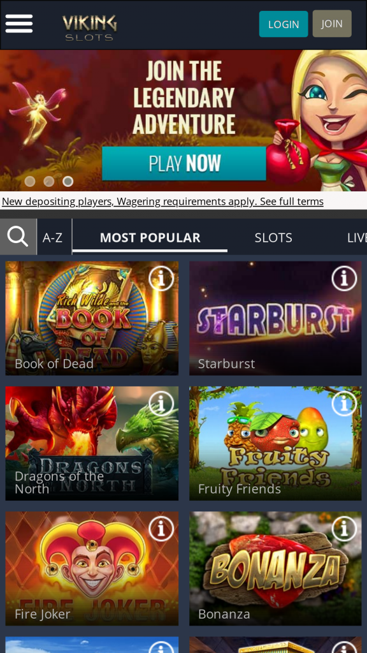Click the Join button
Viewport: 367px width, 653px height.
(332, 24)
